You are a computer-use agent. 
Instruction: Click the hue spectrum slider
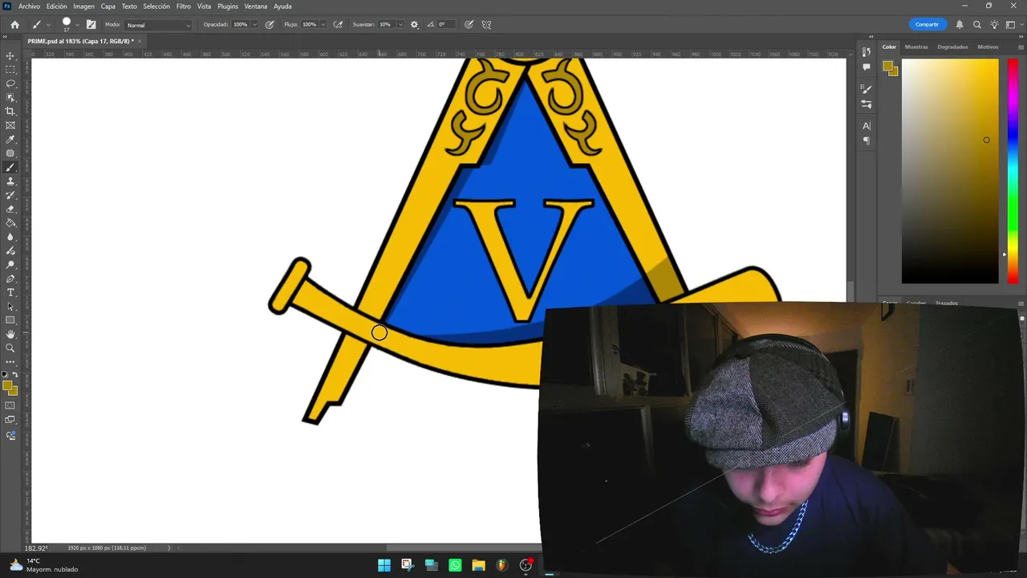(1013, 171)
